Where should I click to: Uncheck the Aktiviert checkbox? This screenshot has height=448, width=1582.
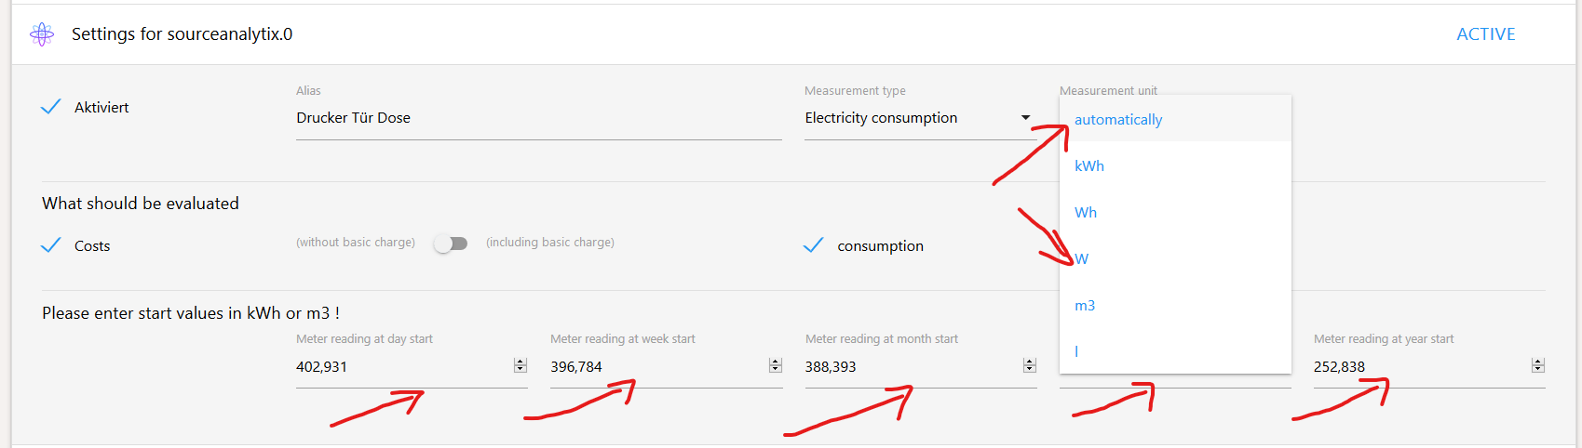tap(51, 107)
